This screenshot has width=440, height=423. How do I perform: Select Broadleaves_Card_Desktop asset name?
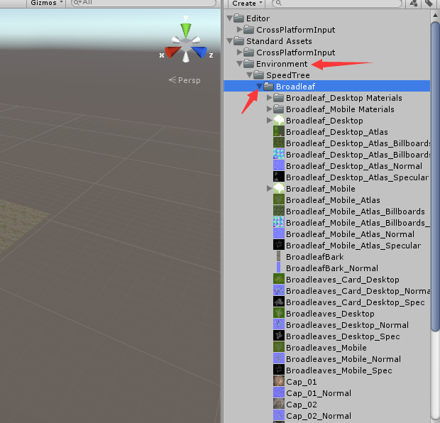coord(343,280)
